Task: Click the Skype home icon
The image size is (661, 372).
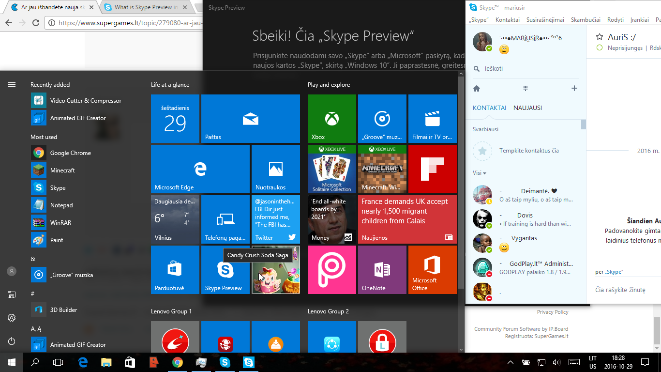Action: [x=477, y=88]
